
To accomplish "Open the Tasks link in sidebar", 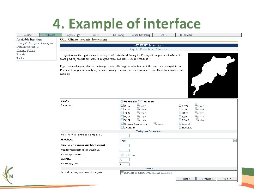I will coord(20,58).
